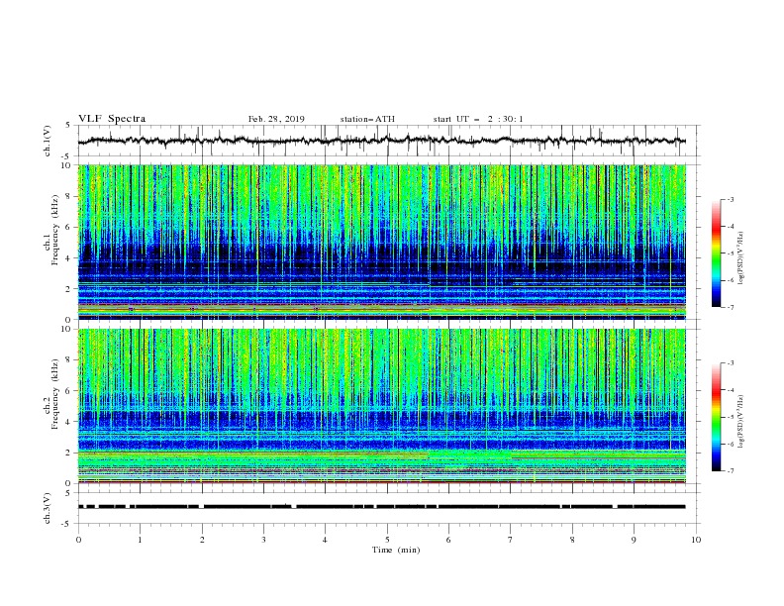The image size is (784, 606).
Task: Click the "Time (min)" axis title
Action: 396,550
